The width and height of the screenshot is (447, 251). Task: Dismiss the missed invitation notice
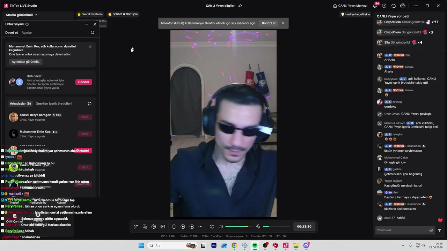click(x=90, y=46)
